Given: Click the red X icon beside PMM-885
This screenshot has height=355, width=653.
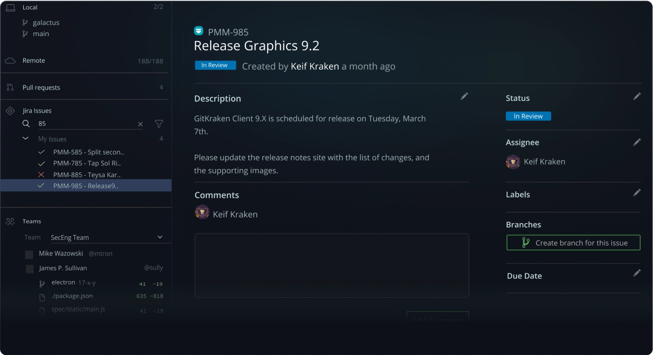Looking at the screenshot, I should (x=41, y=175).
